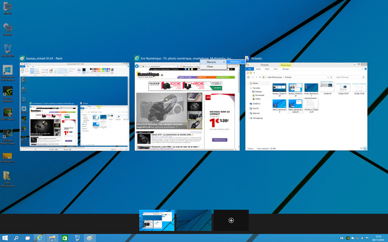Click the Internet Explorer icon beside Ere Numérique title
The width and height of the screenshot is (388, 242).
coord(137,58)
